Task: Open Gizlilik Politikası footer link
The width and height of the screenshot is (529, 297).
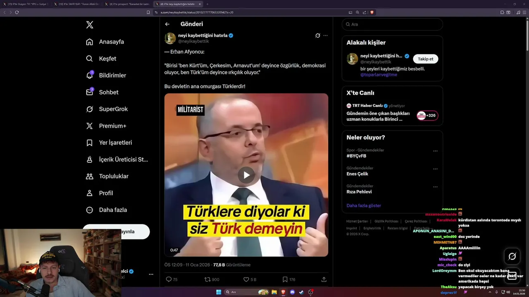Action: pyautogui.click(x=386, y=222)
